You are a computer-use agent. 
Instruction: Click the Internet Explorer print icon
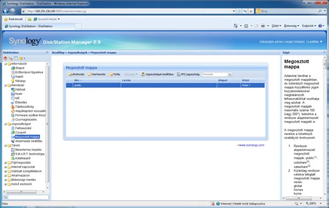(262, 26)
